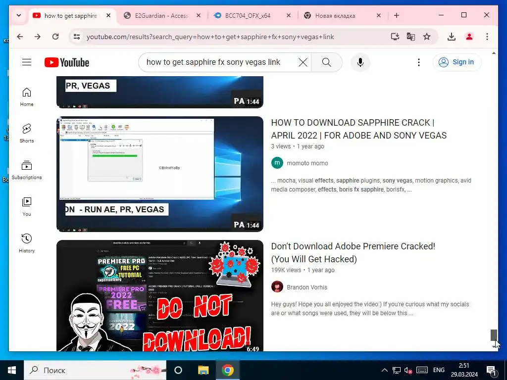
Task: Open Home in YouTube sidebar
Action: click(x=27, y=97)
